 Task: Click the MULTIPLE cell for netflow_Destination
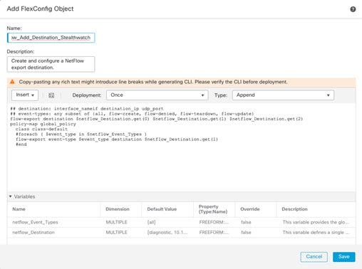coord(116,233)
